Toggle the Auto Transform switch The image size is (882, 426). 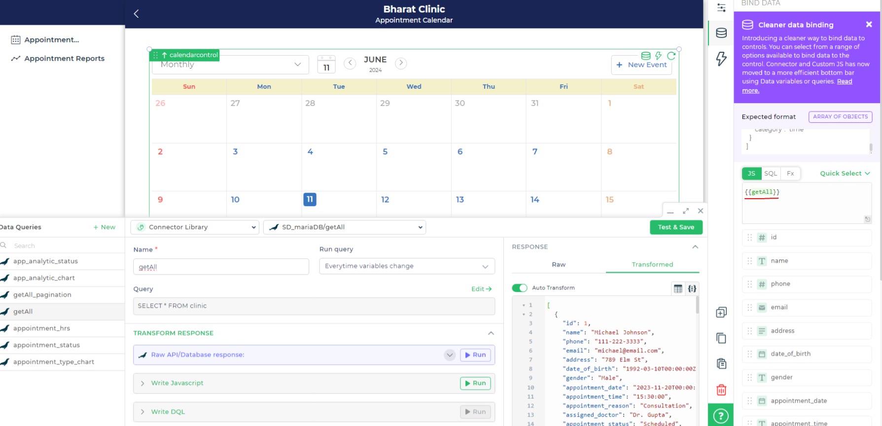coord(520,288)
